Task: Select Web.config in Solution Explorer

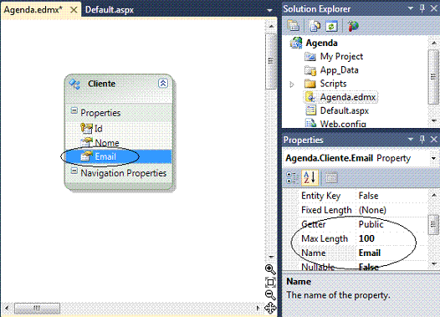Action: [x=343, y=124]
